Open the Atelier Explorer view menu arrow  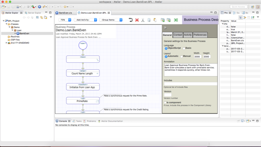pos(51,17)
